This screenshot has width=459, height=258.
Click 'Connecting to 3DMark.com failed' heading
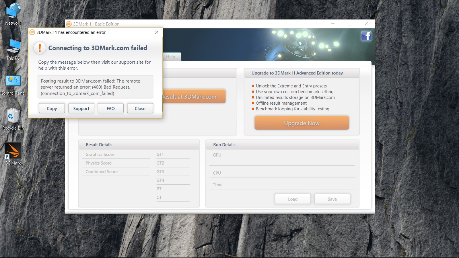(98, 48)
